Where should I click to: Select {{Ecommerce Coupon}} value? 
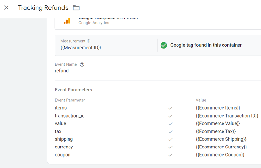(x=220, y=155)
